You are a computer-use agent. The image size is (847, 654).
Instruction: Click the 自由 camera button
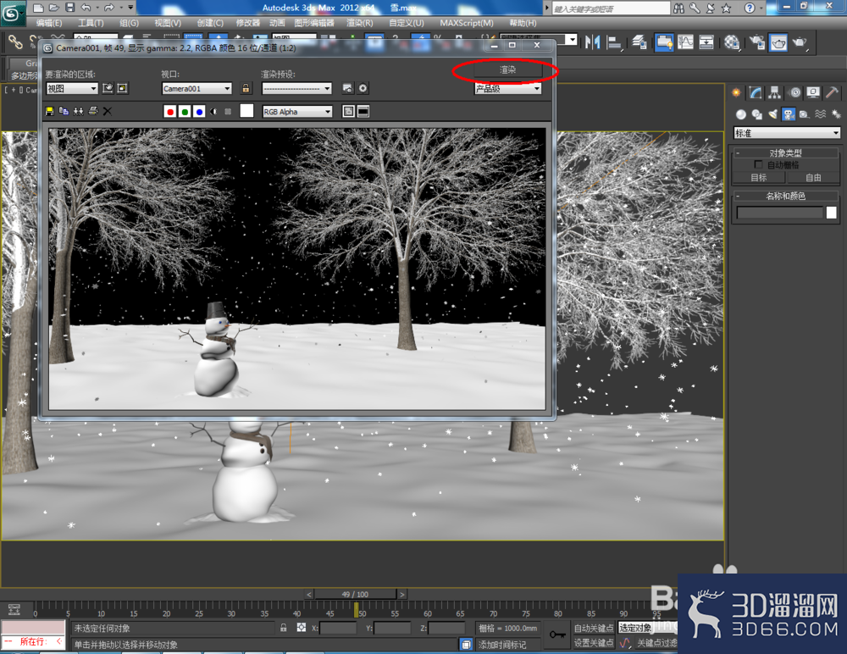(x=813, y=177)
